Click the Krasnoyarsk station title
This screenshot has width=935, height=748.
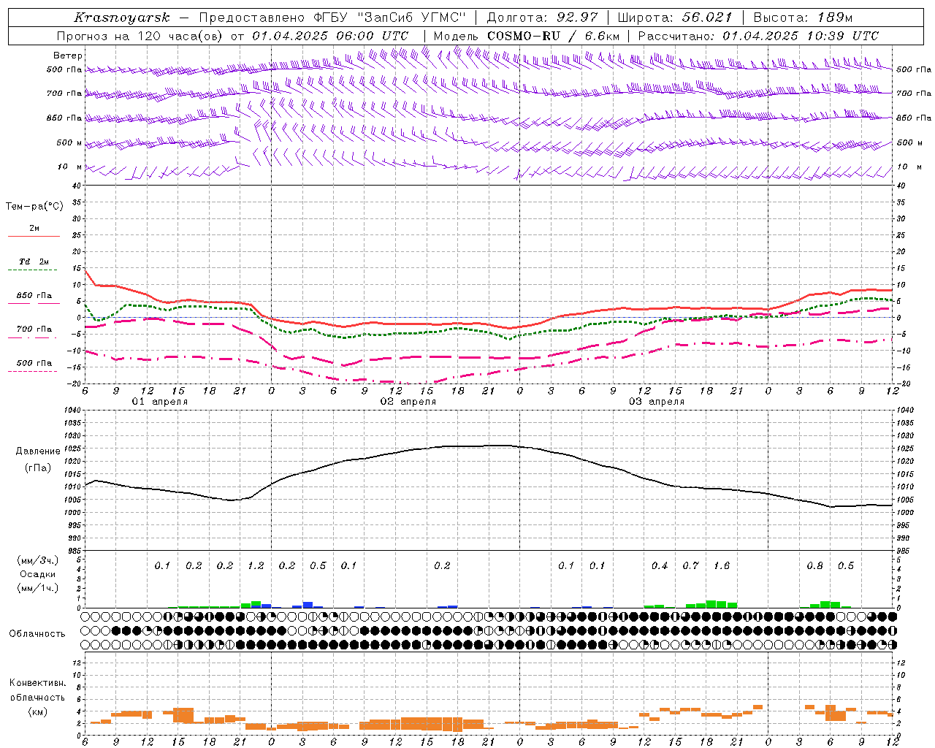121,18
